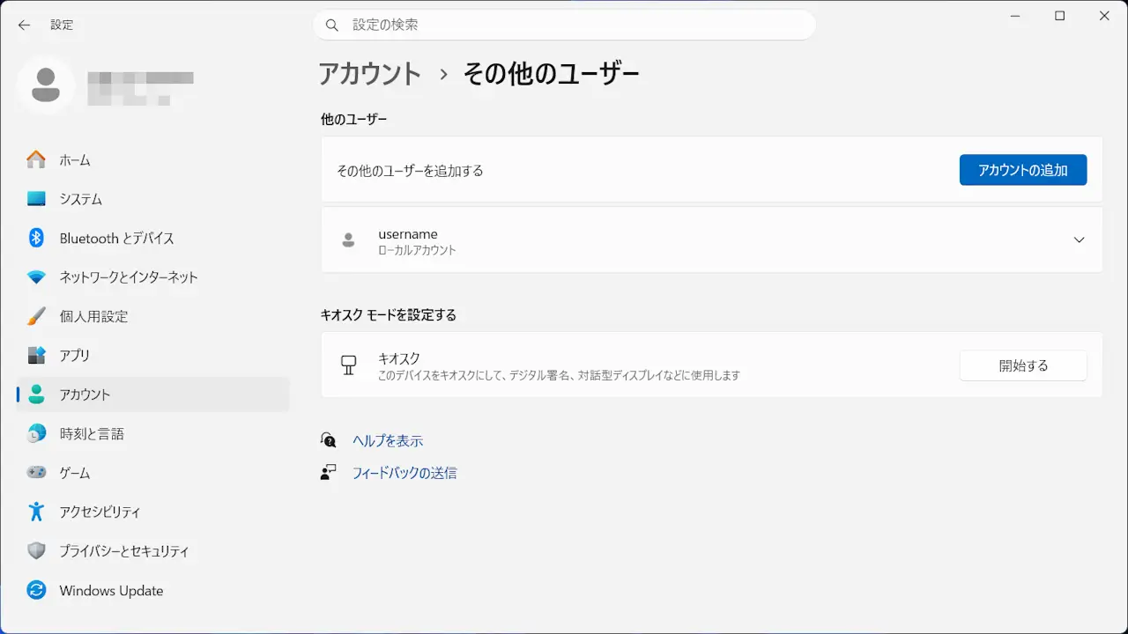Image resolution: width=1128 pixels, height=634 pixels.
Task: Open the Windows Update sync icon
Action: pyautogui.click(x=36, y=590)
